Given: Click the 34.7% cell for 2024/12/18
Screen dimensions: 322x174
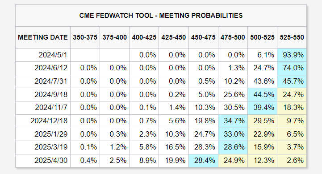Looking at the screenshot, I should tap(233, 121).
